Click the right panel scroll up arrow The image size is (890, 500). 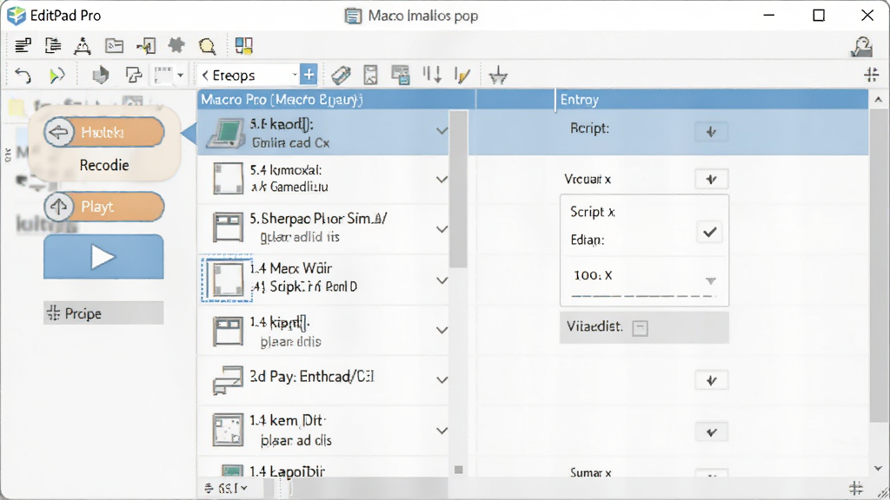pos(878,100)
